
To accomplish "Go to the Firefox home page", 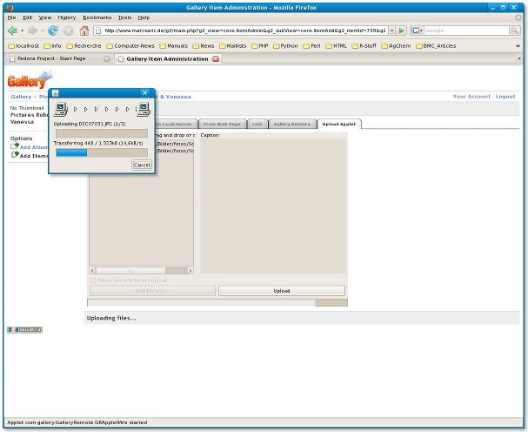I will coord(84,30).
